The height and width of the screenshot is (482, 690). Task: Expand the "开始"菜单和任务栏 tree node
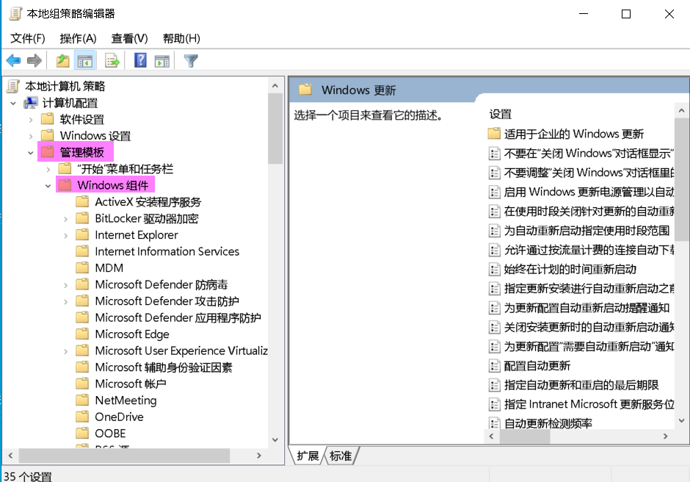click(x=48, y=169)
